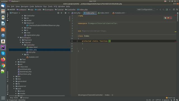Screen dimensions: 179x101
Task: Collapse the Tutorial folder
Action: coord(20,42)
